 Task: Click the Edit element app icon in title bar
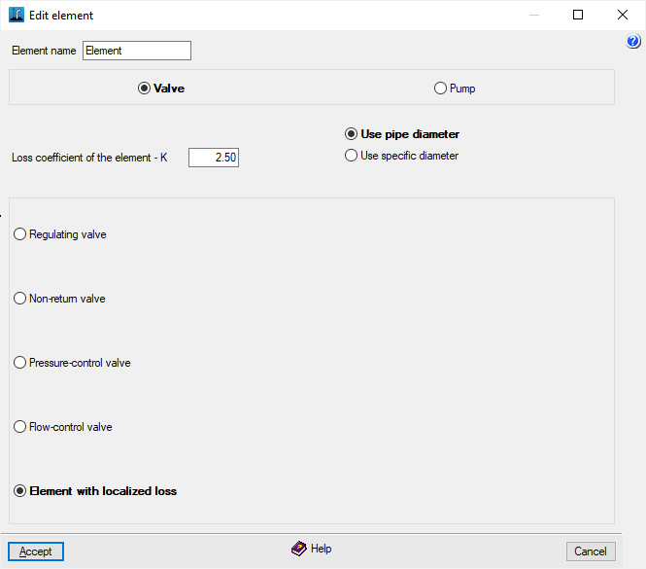[17, 15]
